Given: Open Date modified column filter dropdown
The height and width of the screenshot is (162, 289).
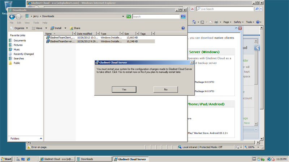Looking at the screenshot, I should (98, 33).
